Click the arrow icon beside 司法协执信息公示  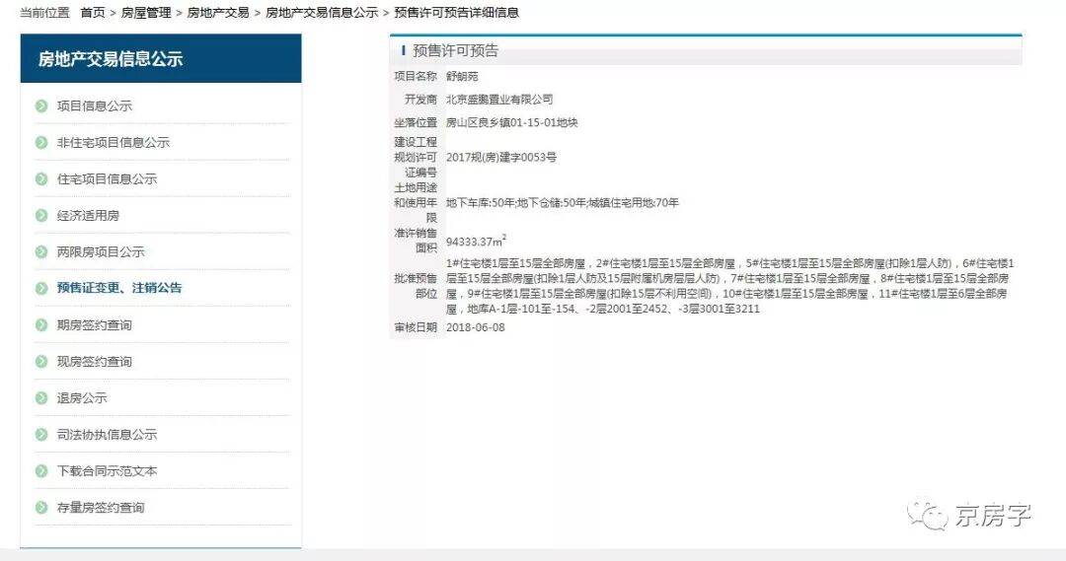point(41,435)
